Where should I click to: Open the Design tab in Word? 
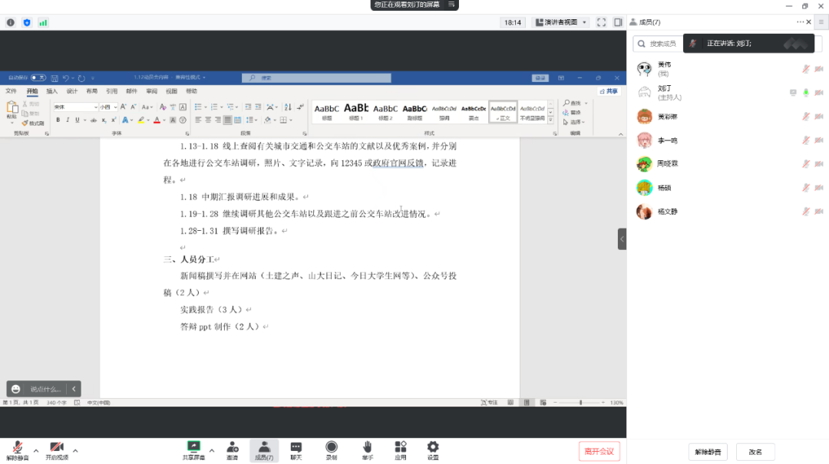[x=71, y=90]
